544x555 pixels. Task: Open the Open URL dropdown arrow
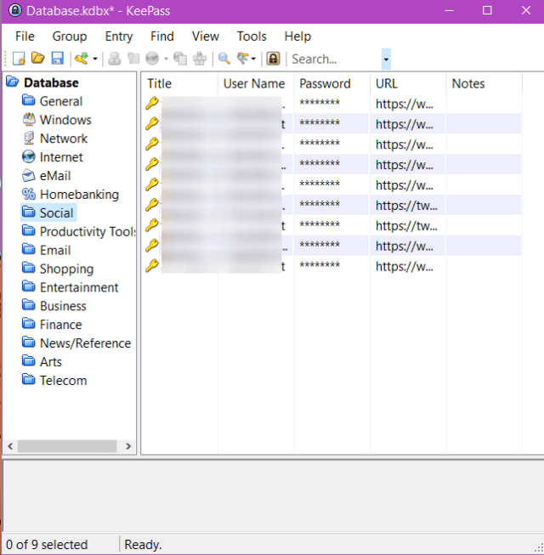(166, 59)
